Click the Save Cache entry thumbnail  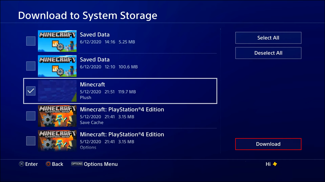(57, 116)
